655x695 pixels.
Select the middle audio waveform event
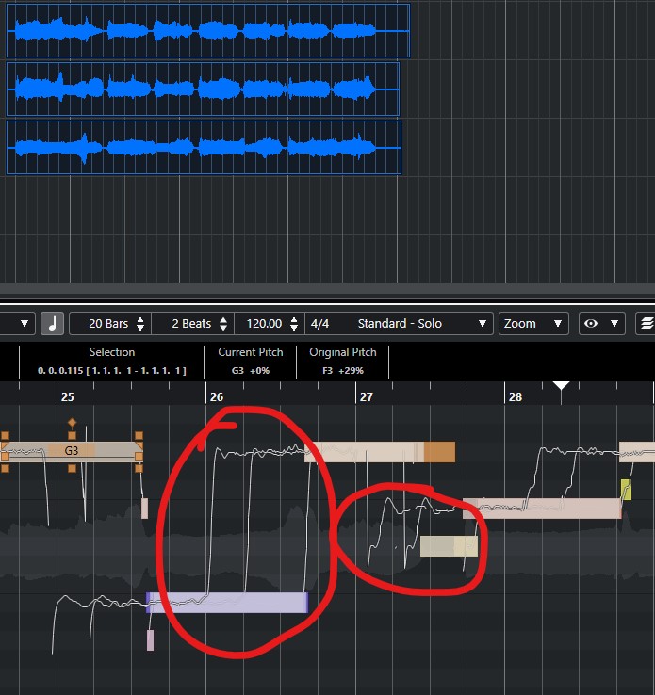(x=204, y=89)
